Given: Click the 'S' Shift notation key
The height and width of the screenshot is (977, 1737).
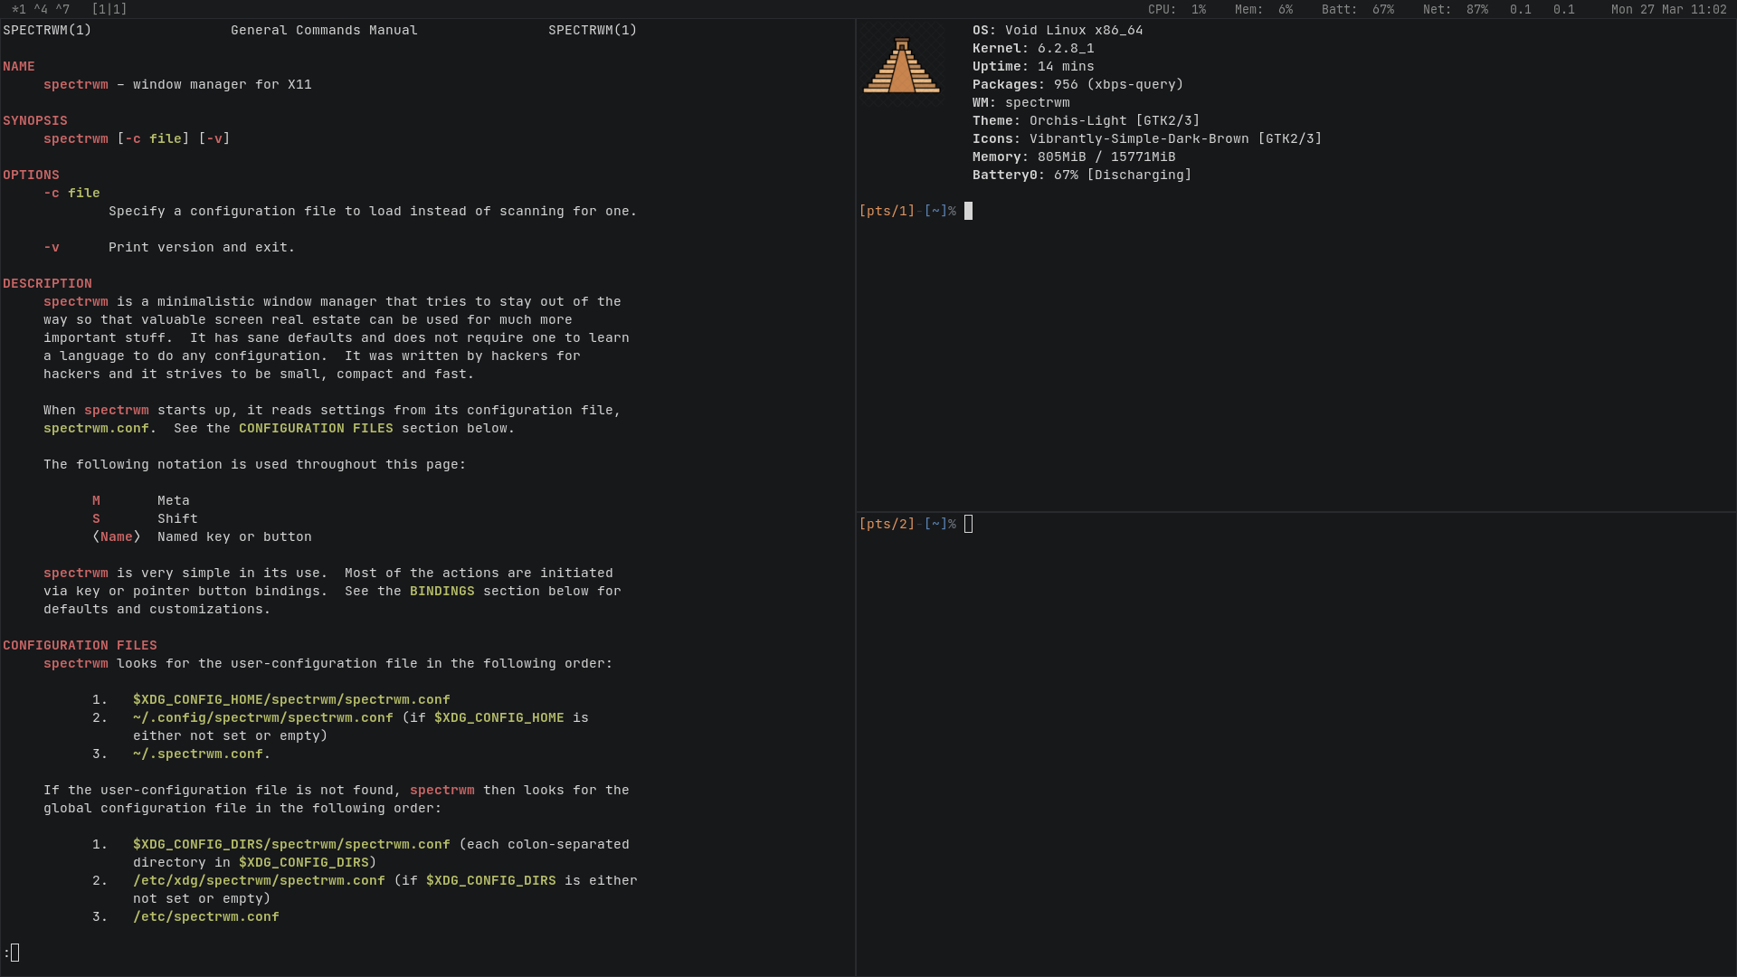Looking at the screenshot, I should click(96, 518).
